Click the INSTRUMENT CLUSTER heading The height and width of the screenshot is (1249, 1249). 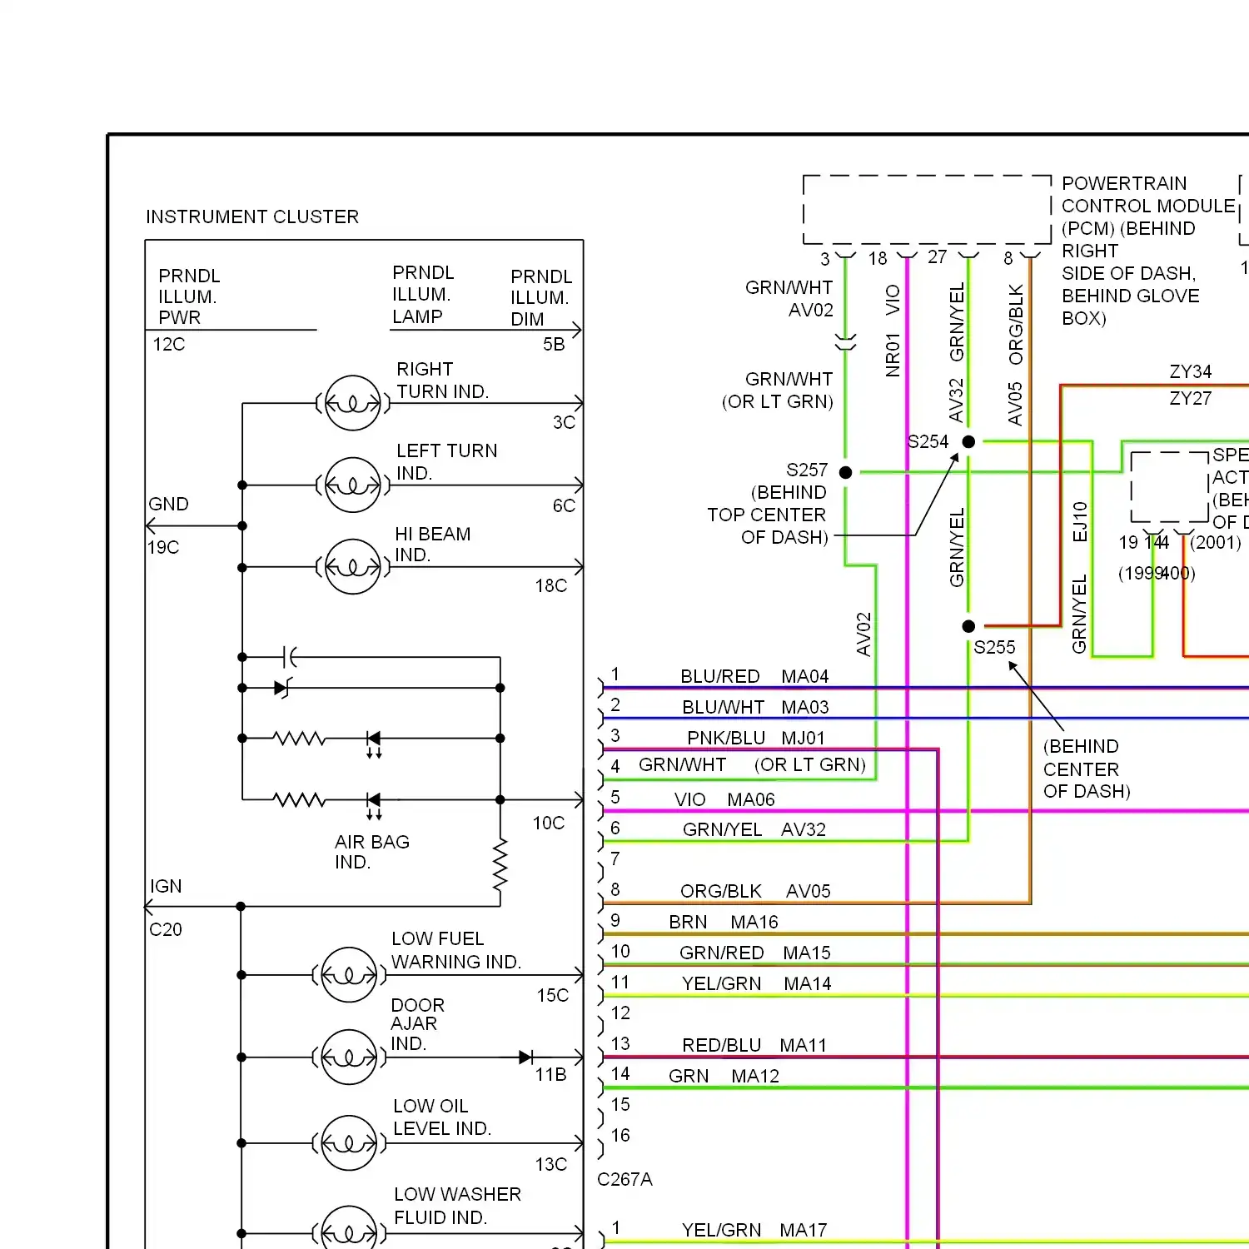point(252,217)
